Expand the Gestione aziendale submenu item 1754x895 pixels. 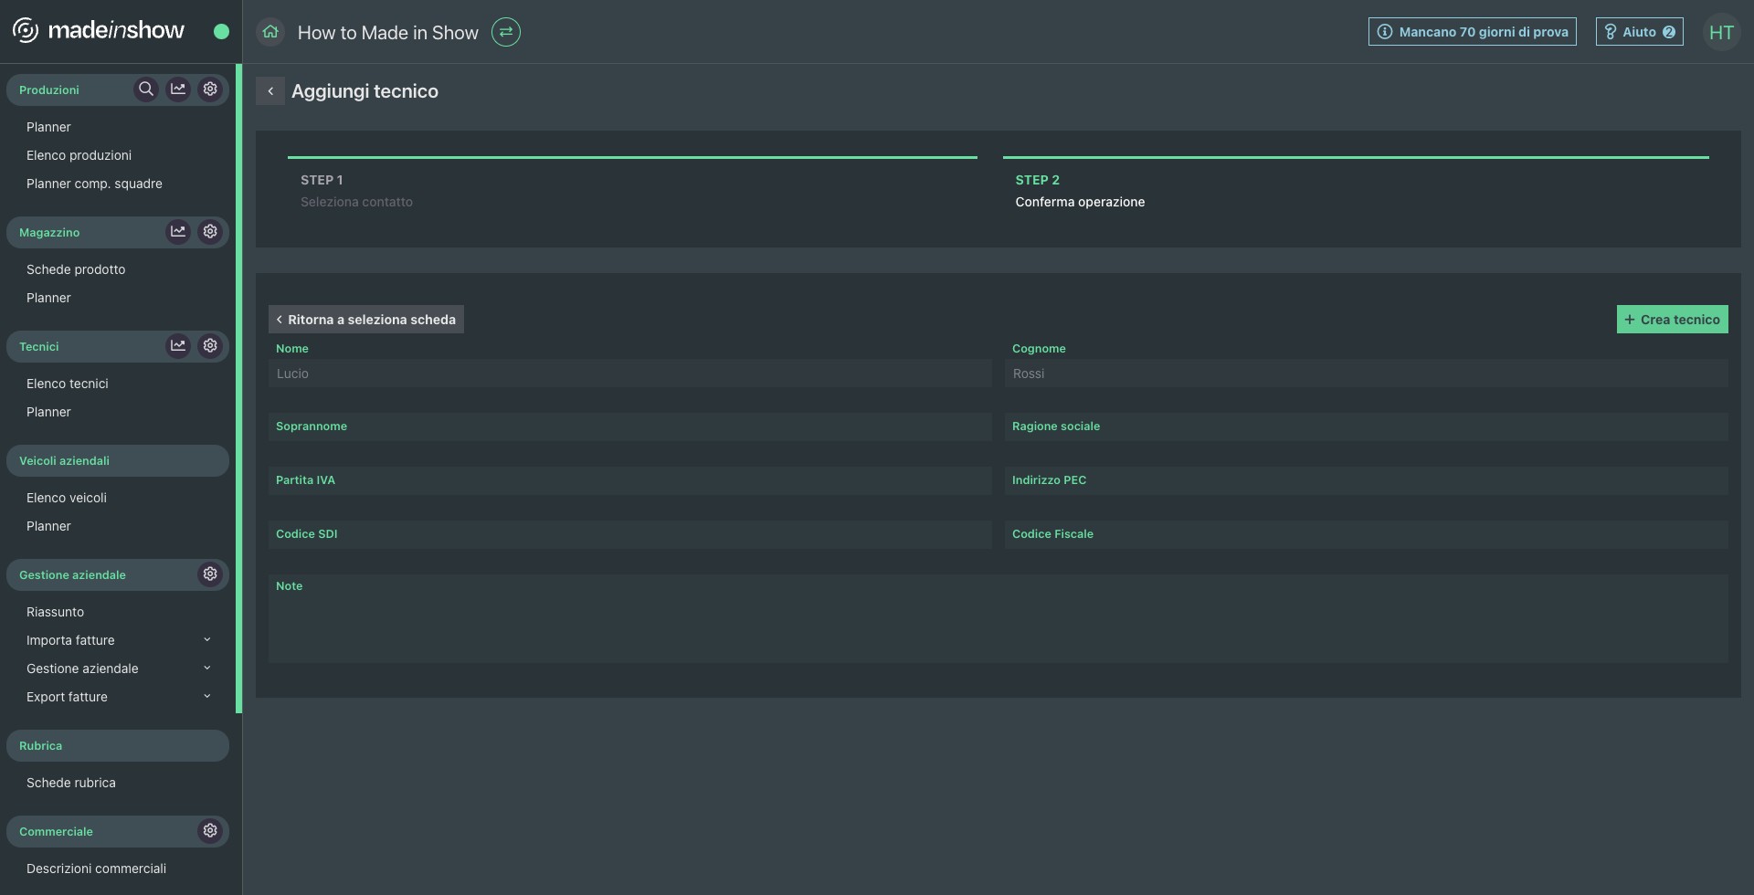[206, 669]
